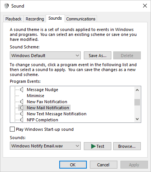Screen dimensions: 151x172
Task: Open the Sound Scheme dropdown
Action: 45,56
